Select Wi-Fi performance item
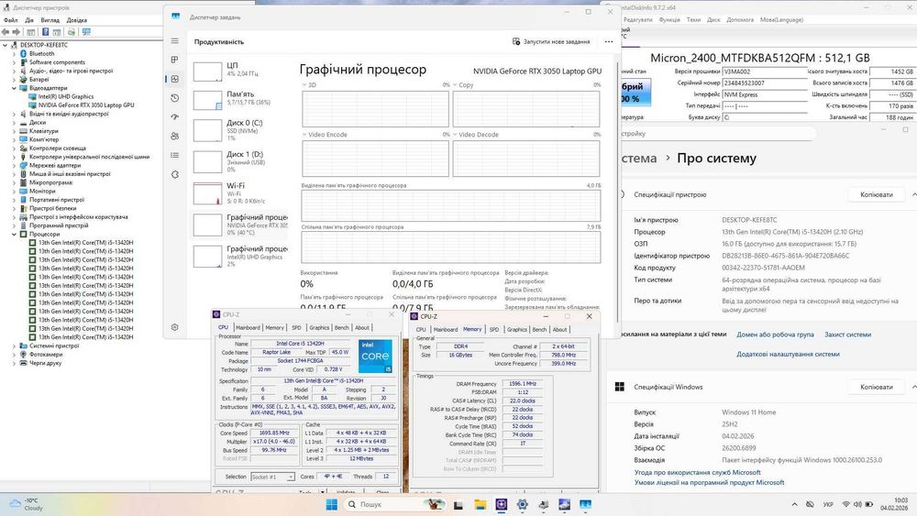The image size is (917, 516). (x=239, y=192)
